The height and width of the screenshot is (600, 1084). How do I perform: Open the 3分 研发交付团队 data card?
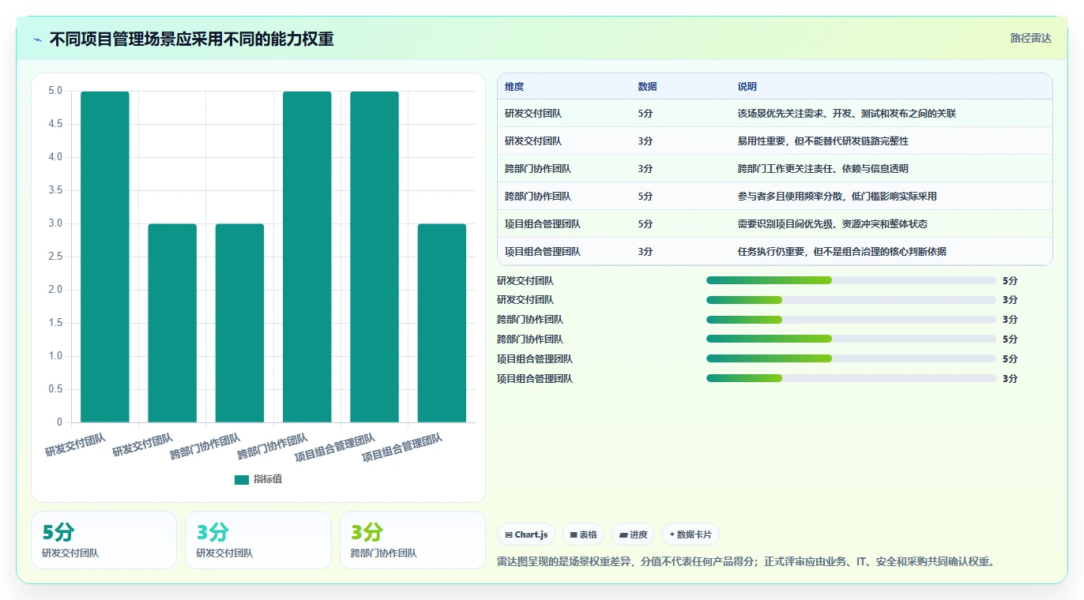[258, 540]
